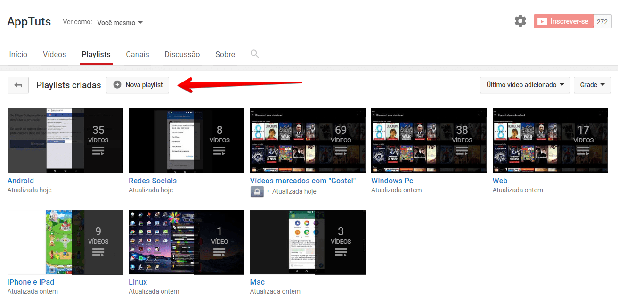618x305 pixels.
Task: Open the iPhone e iPad playlist link
Action: [31, 282]
